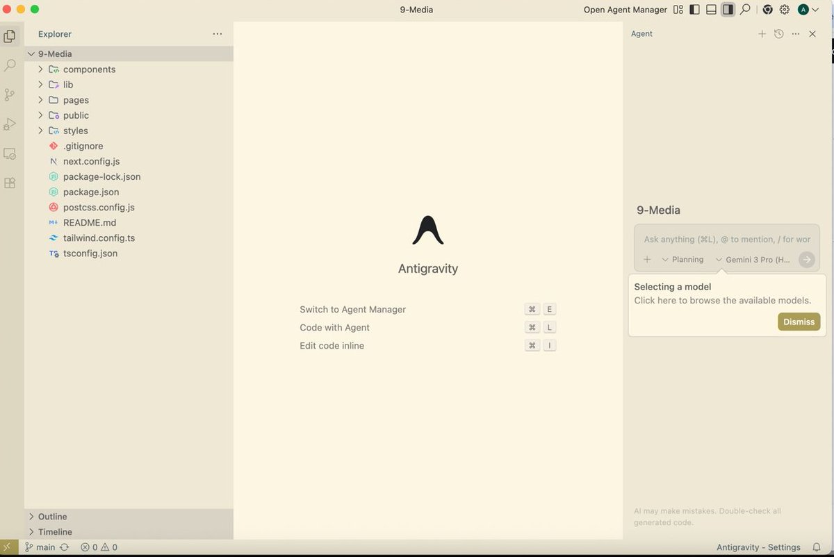Focus the Ask anything agent input
The height and width of the screenshot is (557, 834).
coord(727,239)
